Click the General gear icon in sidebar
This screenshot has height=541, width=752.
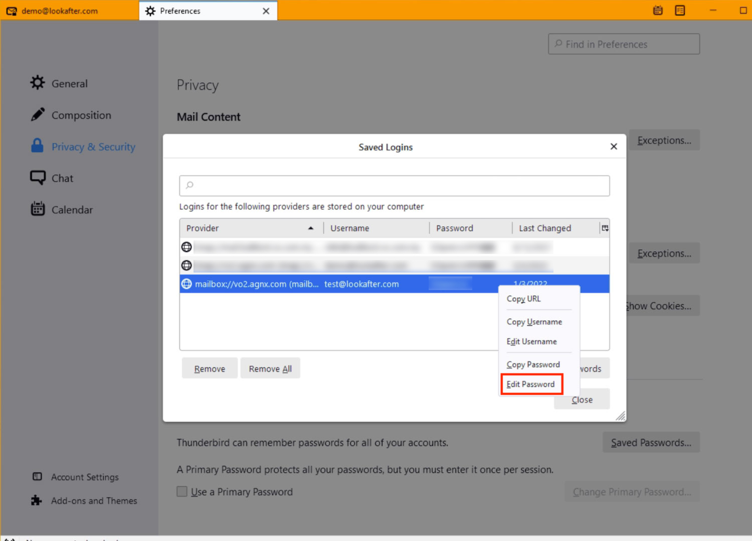pos(38,83)
